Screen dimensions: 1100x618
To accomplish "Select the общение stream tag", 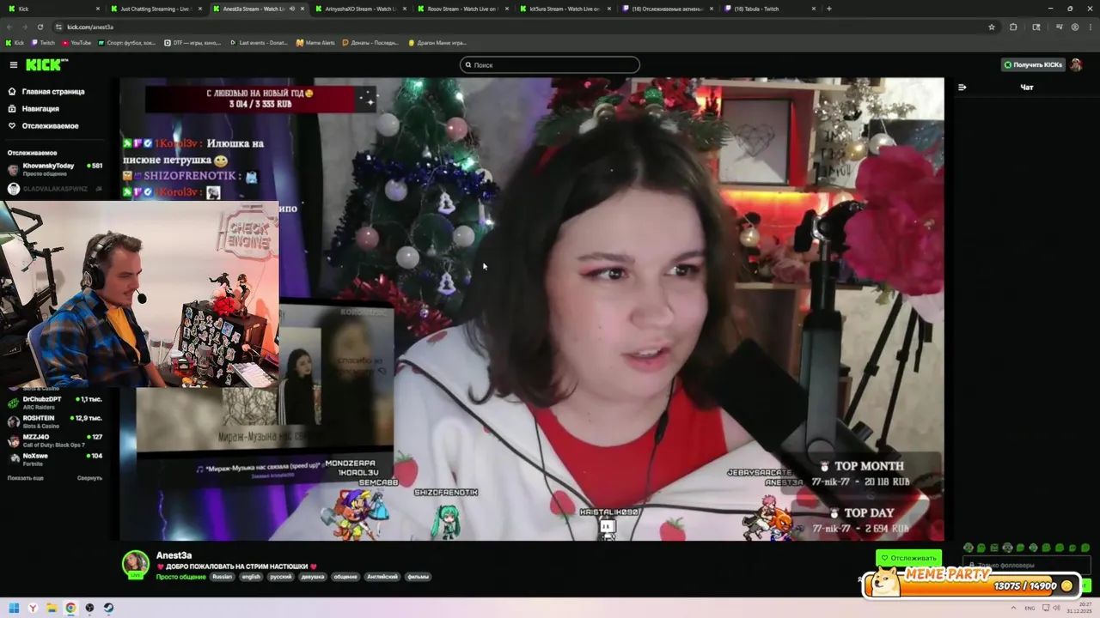I will point(345,577).
